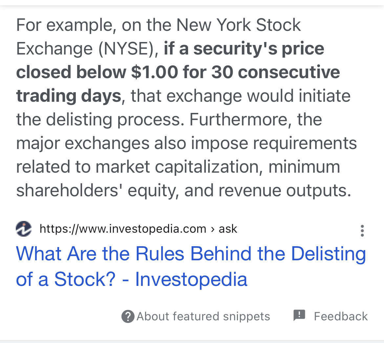Click the Feedback label

[x=341, y=316]
